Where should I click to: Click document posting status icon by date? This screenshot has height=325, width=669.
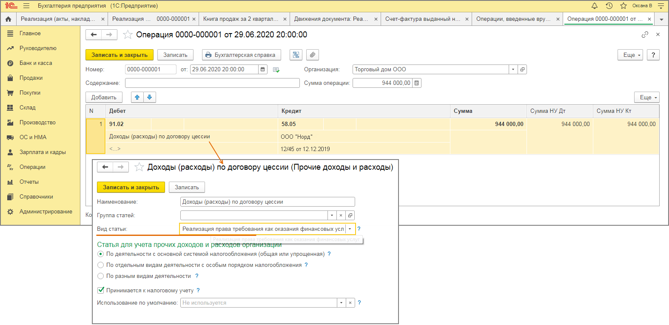tap(276, 70)
